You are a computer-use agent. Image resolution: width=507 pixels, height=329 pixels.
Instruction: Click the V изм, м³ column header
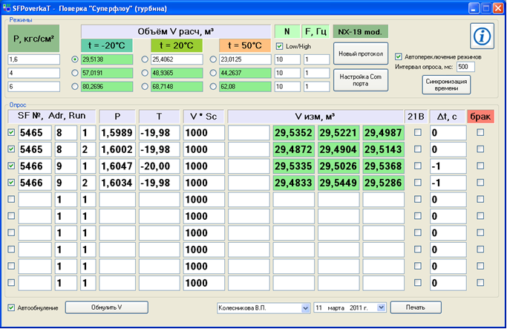click(315, 117)
